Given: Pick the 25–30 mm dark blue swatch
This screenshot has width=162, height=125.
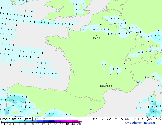Looking at the screenshot, I should 52,122.
